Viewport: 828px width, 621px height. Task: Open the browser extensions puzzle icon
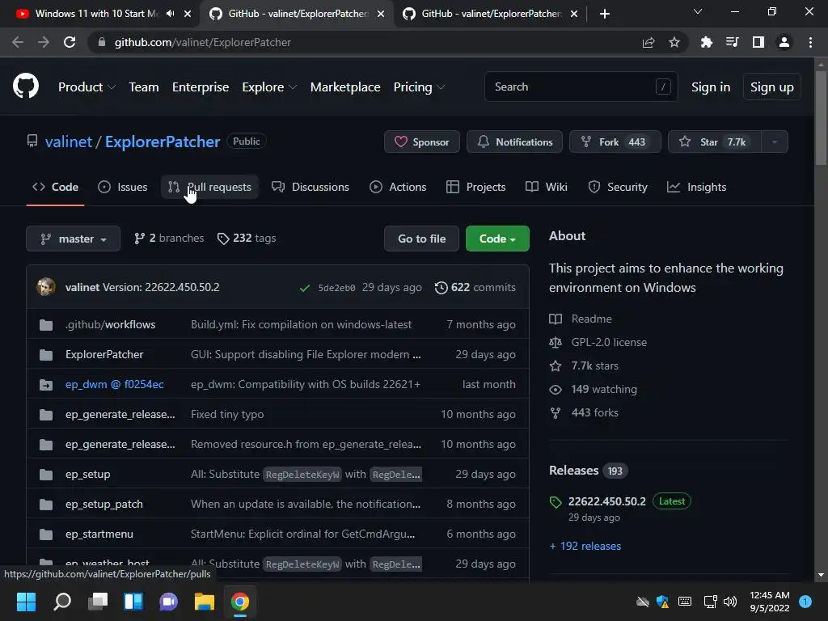tap(706, 42)
